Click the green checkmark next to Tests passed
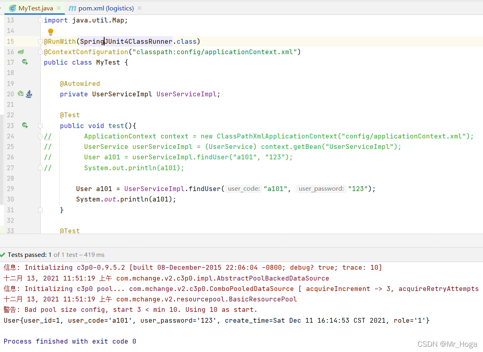This screenshot has width=483, height=352. click(4, 254)
